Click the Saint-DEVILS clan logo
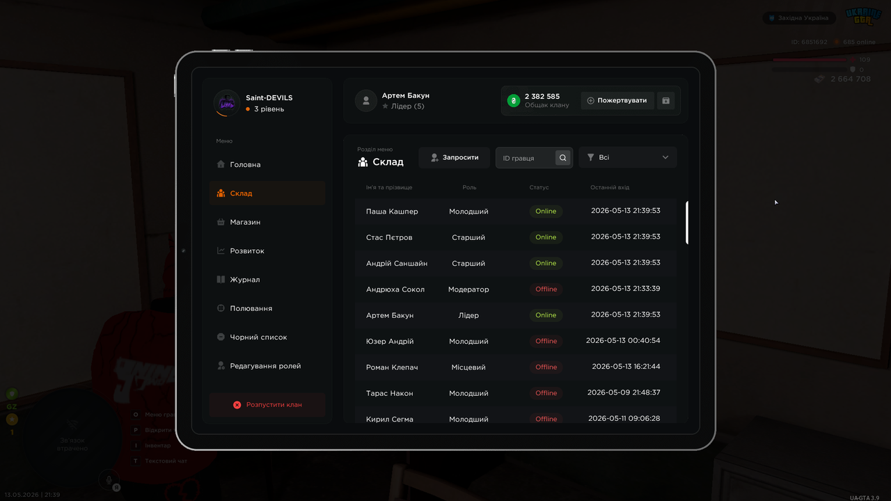The height and width of the screenshot is (501, 891). pyautogui.click(x=227, y=103)
